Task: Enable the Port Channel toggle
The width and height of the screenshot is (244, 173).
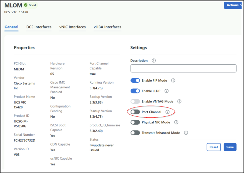Action: point(135,112)
